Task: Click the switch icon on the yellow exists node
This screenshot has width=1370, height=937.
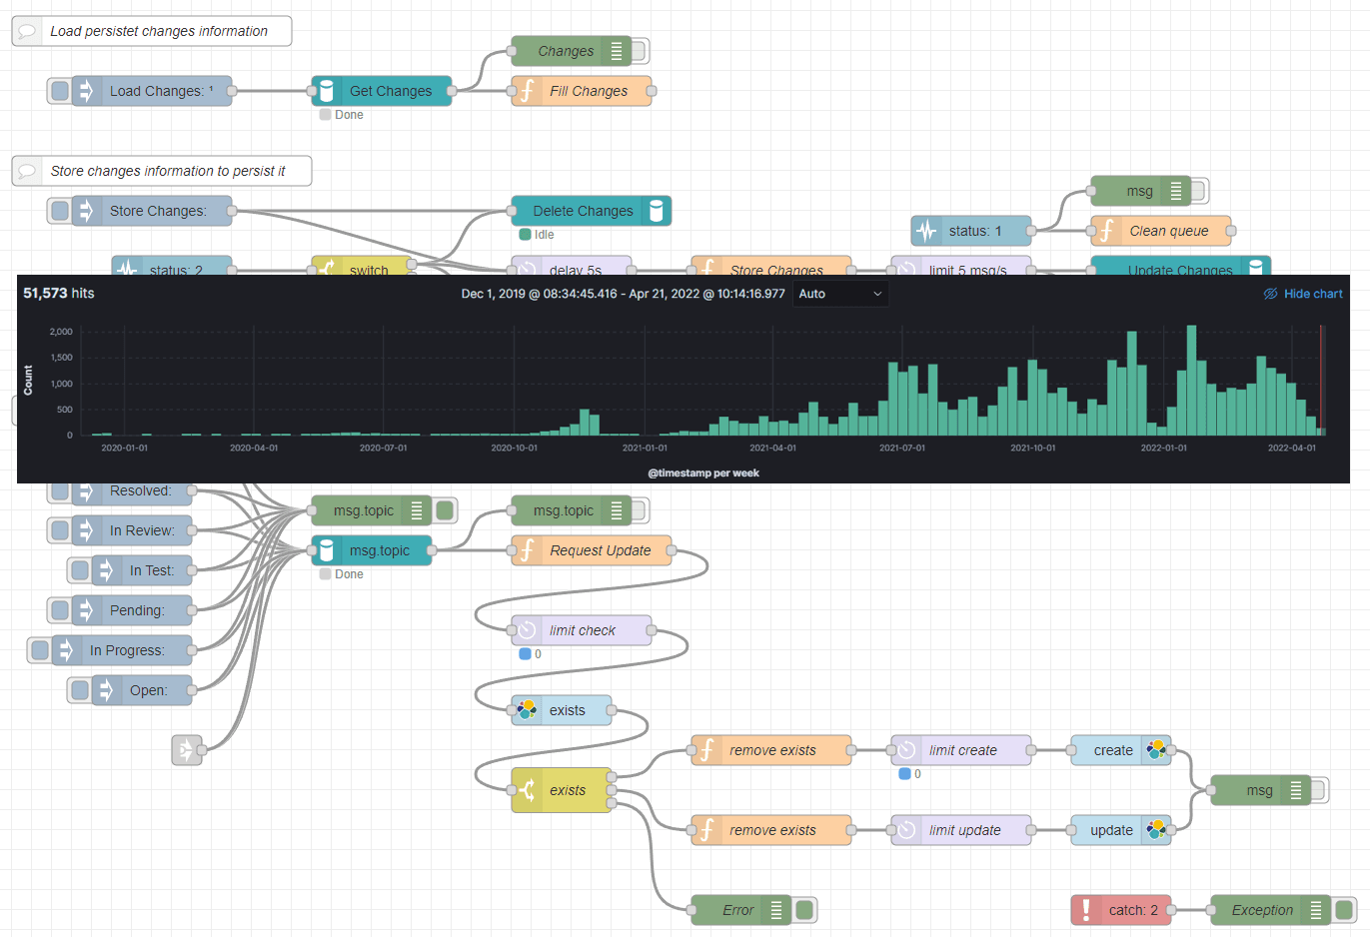Action: pos(527,790)
